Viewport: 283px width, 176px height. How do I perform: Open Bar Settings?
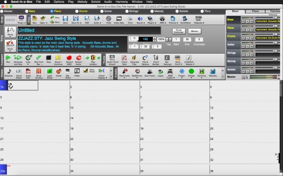167,60
